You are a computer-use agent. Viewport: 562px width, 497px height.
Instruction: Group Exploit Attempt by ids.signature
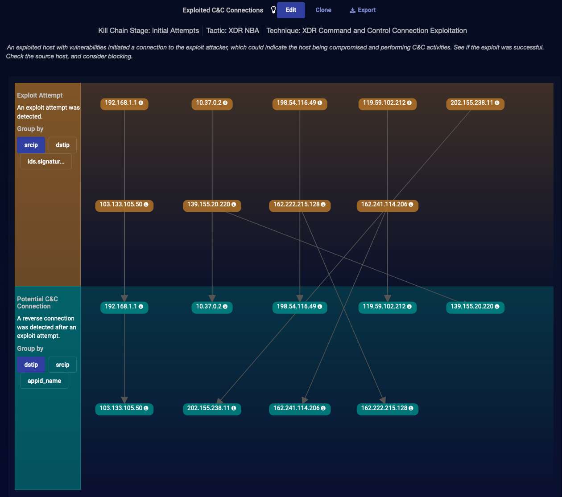pyautogui.click(x=46, y=162)
